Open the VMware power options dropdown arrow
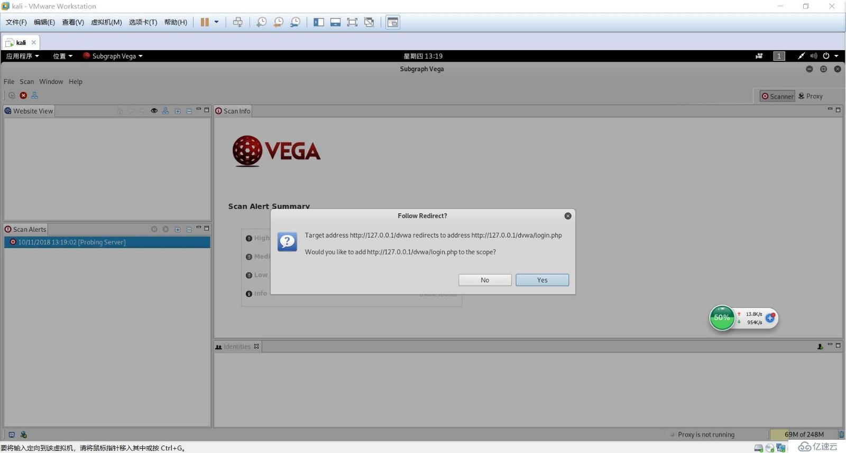 click(216, 22)
